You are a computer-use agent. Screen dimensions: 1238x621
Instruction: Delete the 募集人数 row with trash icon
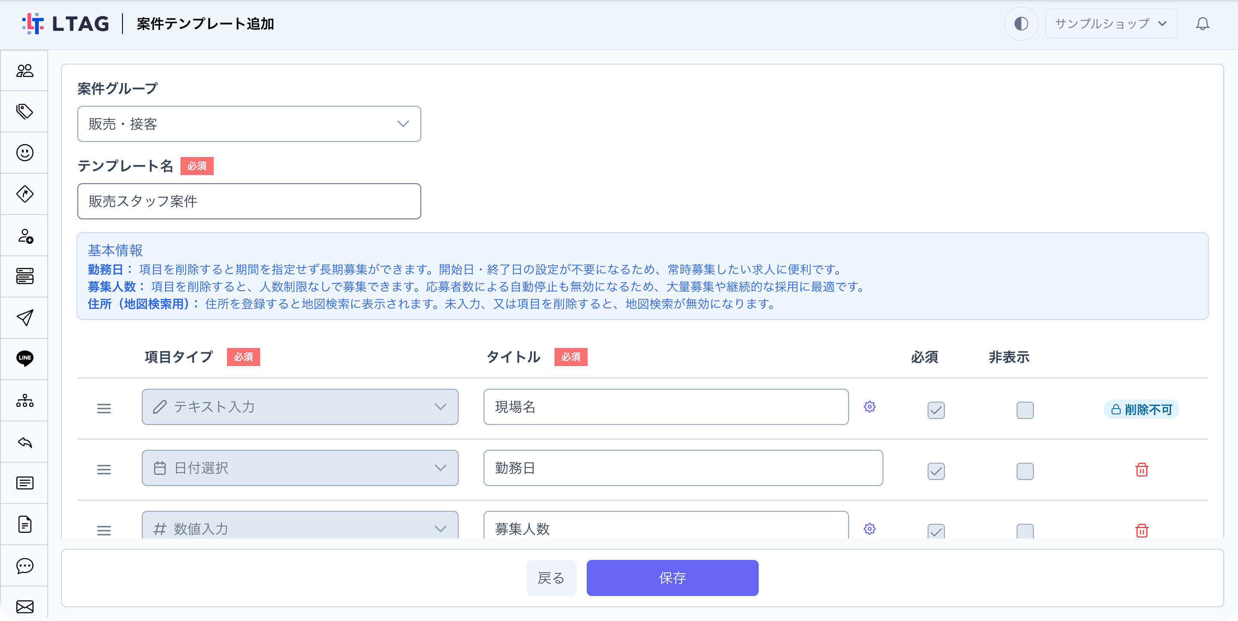click(x=1142, y=530)
